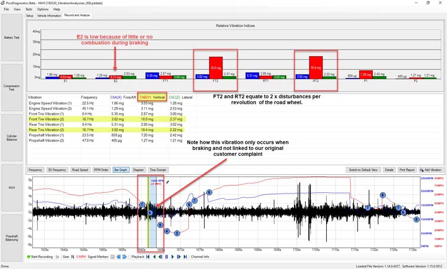Jump to previous signal marker
447x269 pixels.
tap(118, 257)
